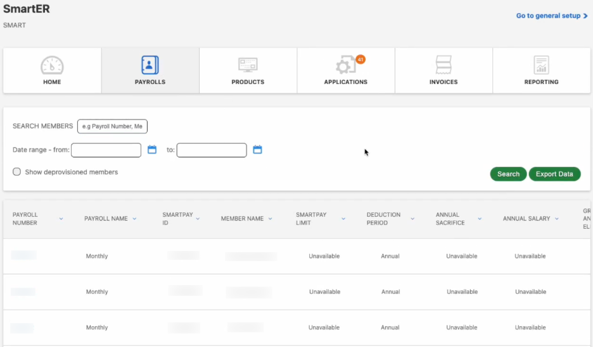The image size is (593, 347).
Task: Expand Payroll Number column sort arrow
Action: tap(61, 219)
